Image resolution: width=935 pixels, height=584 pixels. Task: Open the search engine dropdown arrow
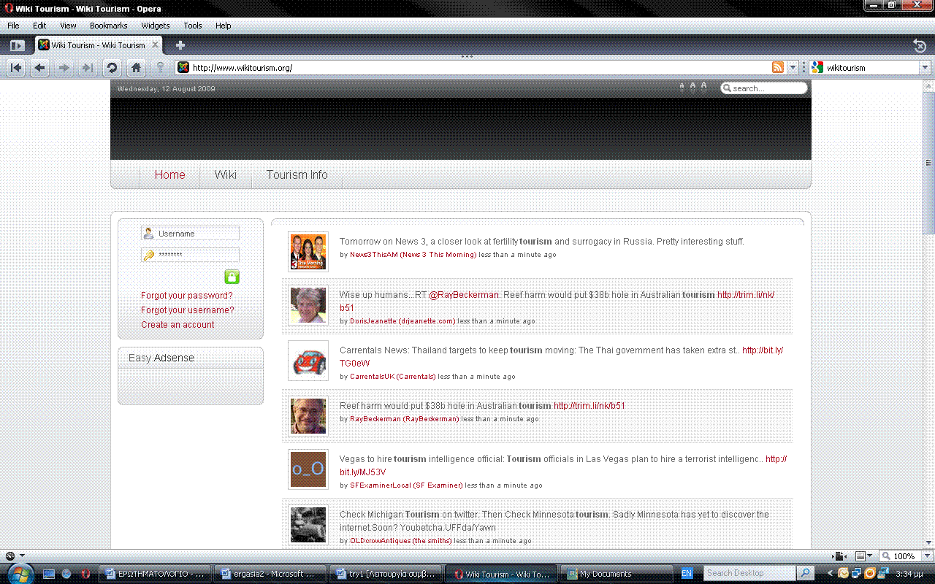click(925, 68)
